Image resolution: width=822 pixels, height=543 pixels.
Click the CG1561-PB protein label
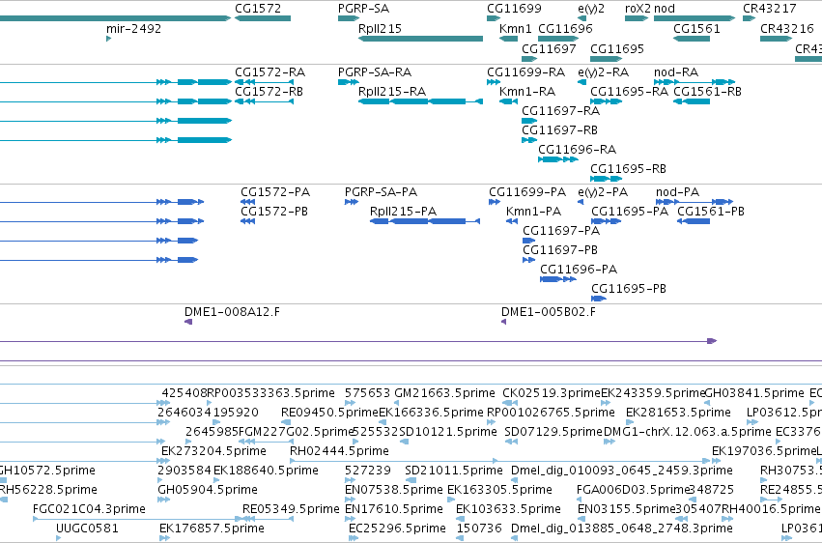tap(710, 212)
